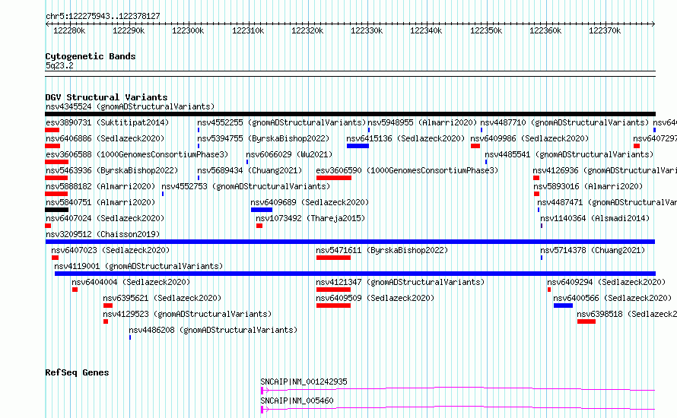Screen dimensions: 677x418
Task: Click the black bar under nsv5840751
Action: tap(56, 210)
